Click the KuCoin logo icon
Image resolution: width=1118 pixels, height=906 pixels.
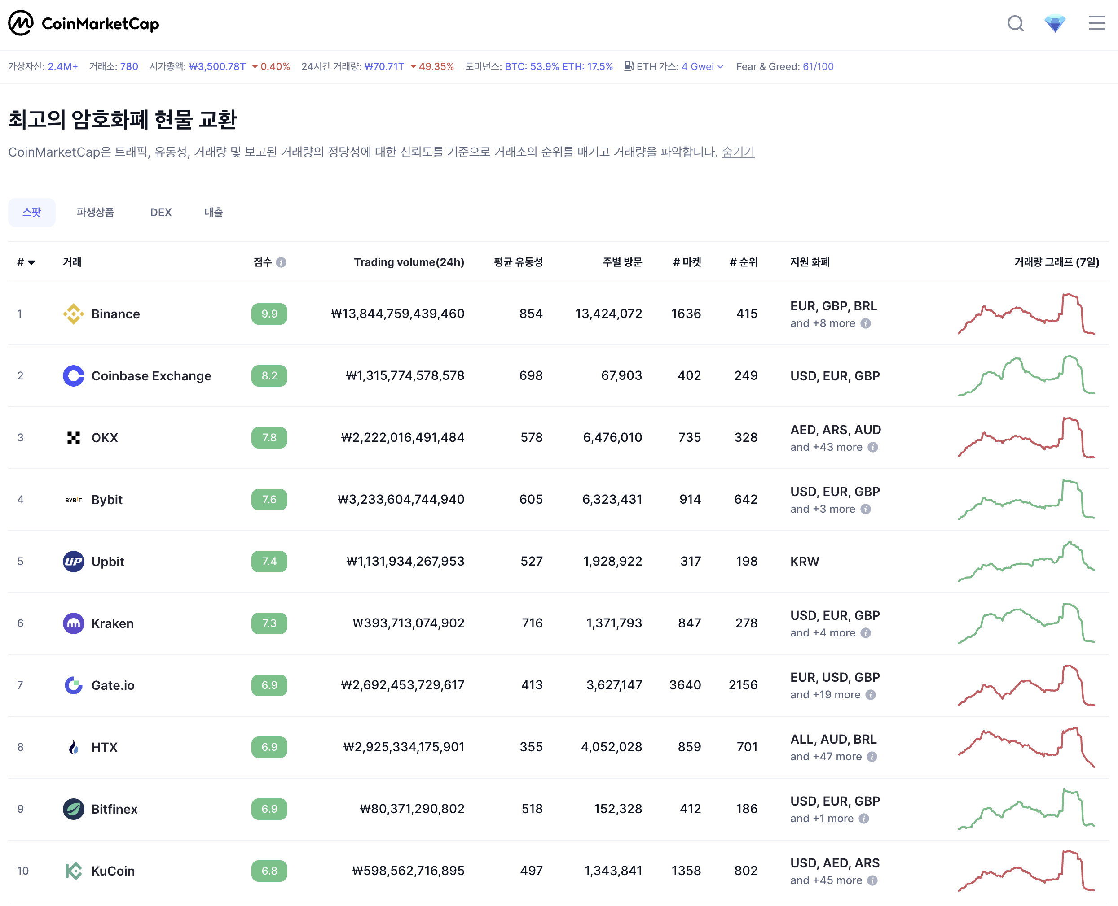coord(74,871)
